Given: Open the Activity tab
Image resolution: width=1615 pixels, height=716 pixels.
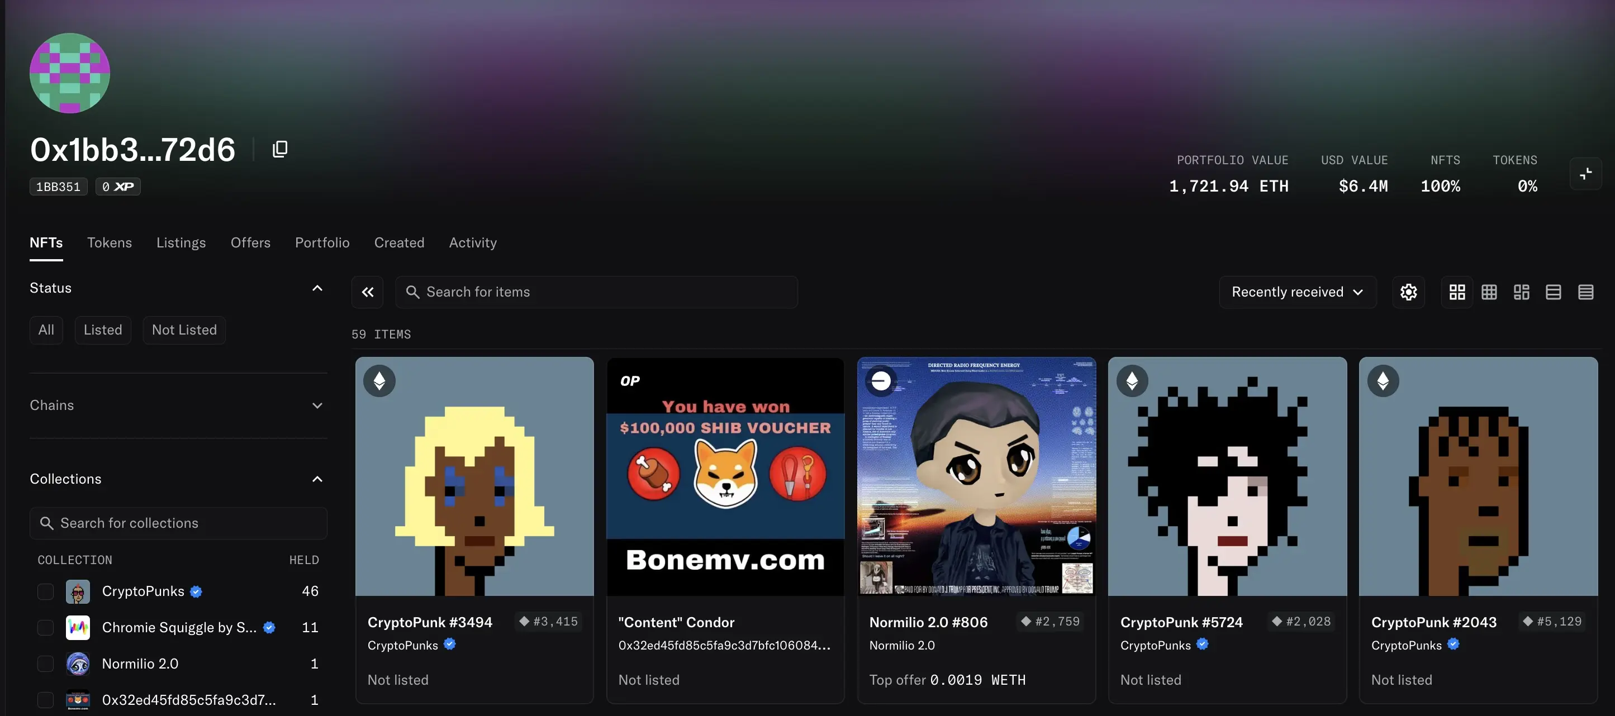Looking at the screenshot, I should coord(473,243).
